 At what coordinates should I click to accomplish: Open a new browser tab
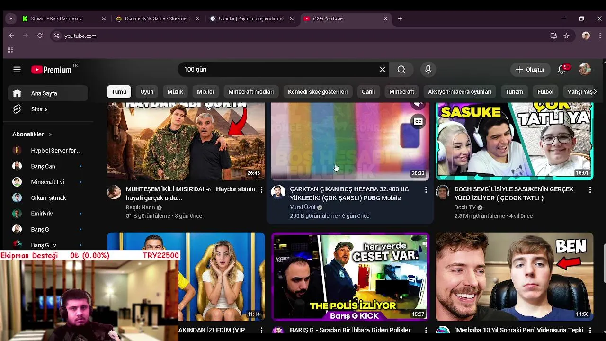(400, 18)
